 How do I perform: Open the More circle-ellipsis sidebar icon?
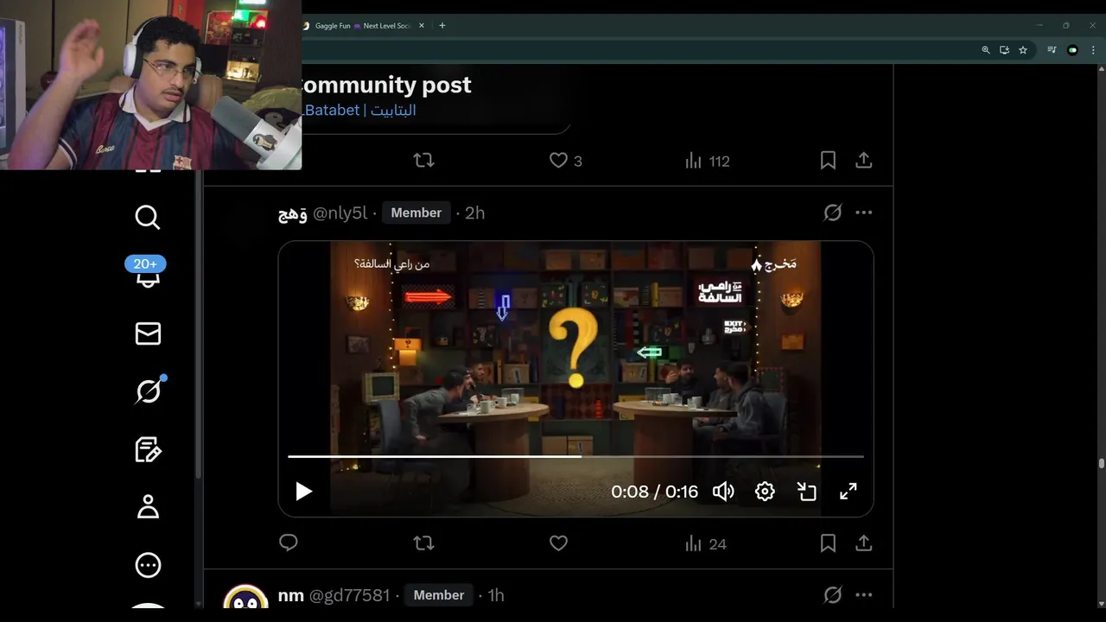click(x=148, y=565)
